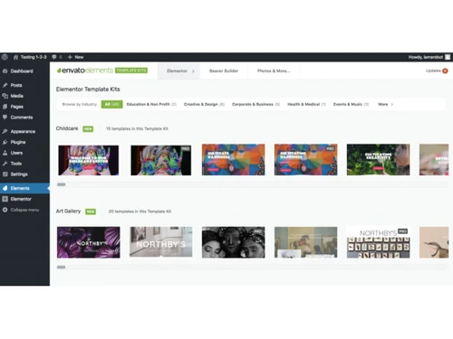The height and width of the screenshot is (339, 453).
Task: Click the Settings sidebar icon
Action: point(5,174)
